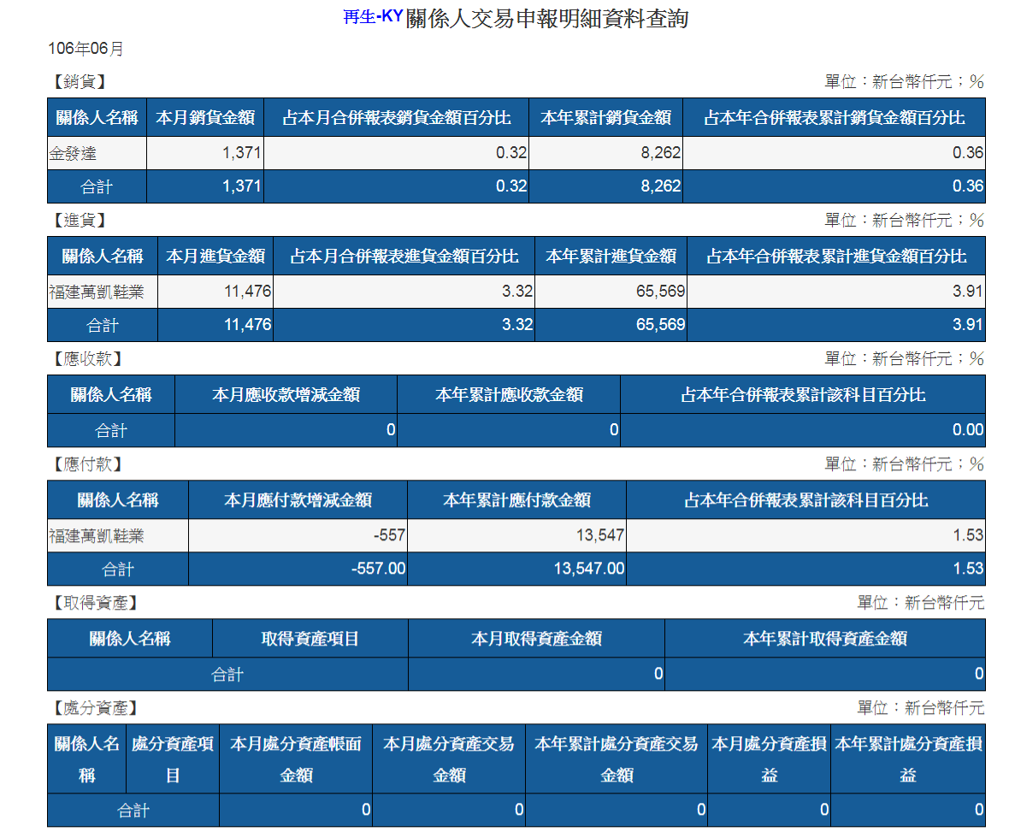
Task: Select the 本月應付款增減金額 column header
Action: point(298,500)
